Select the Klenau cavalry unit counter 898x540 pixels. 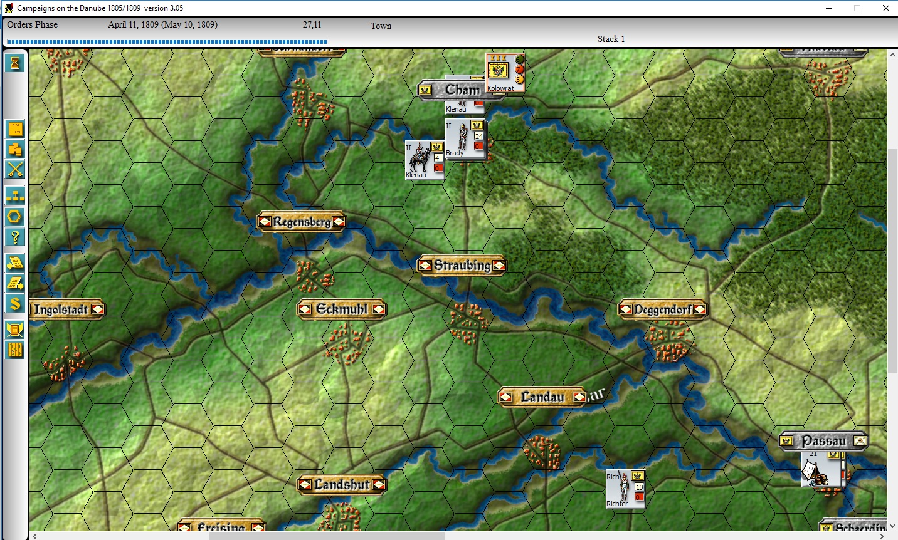pos(425,160)
